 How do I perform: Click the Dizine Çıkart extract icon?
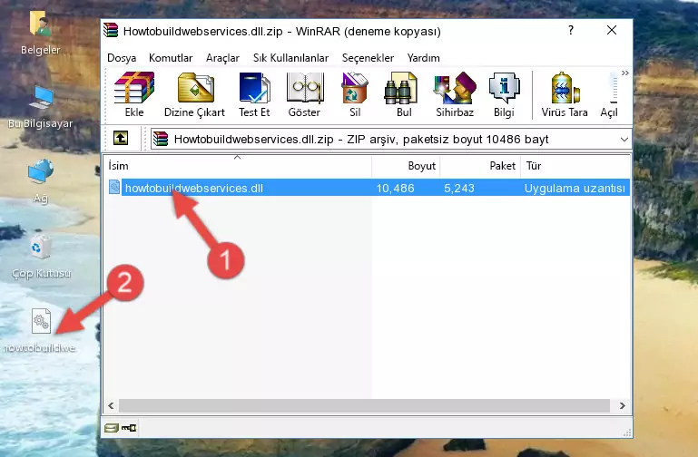click(194, 94)
